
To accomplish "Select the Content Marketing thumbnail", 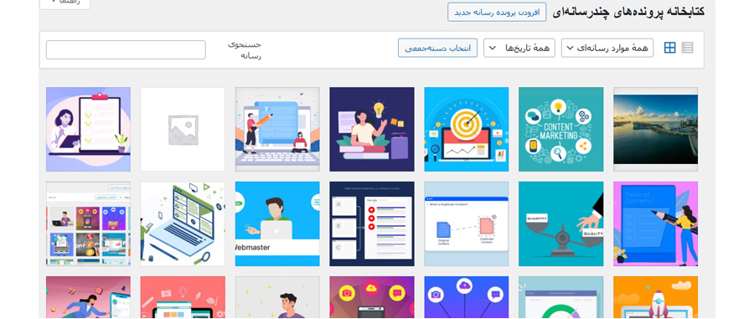I will coord(560,129).
